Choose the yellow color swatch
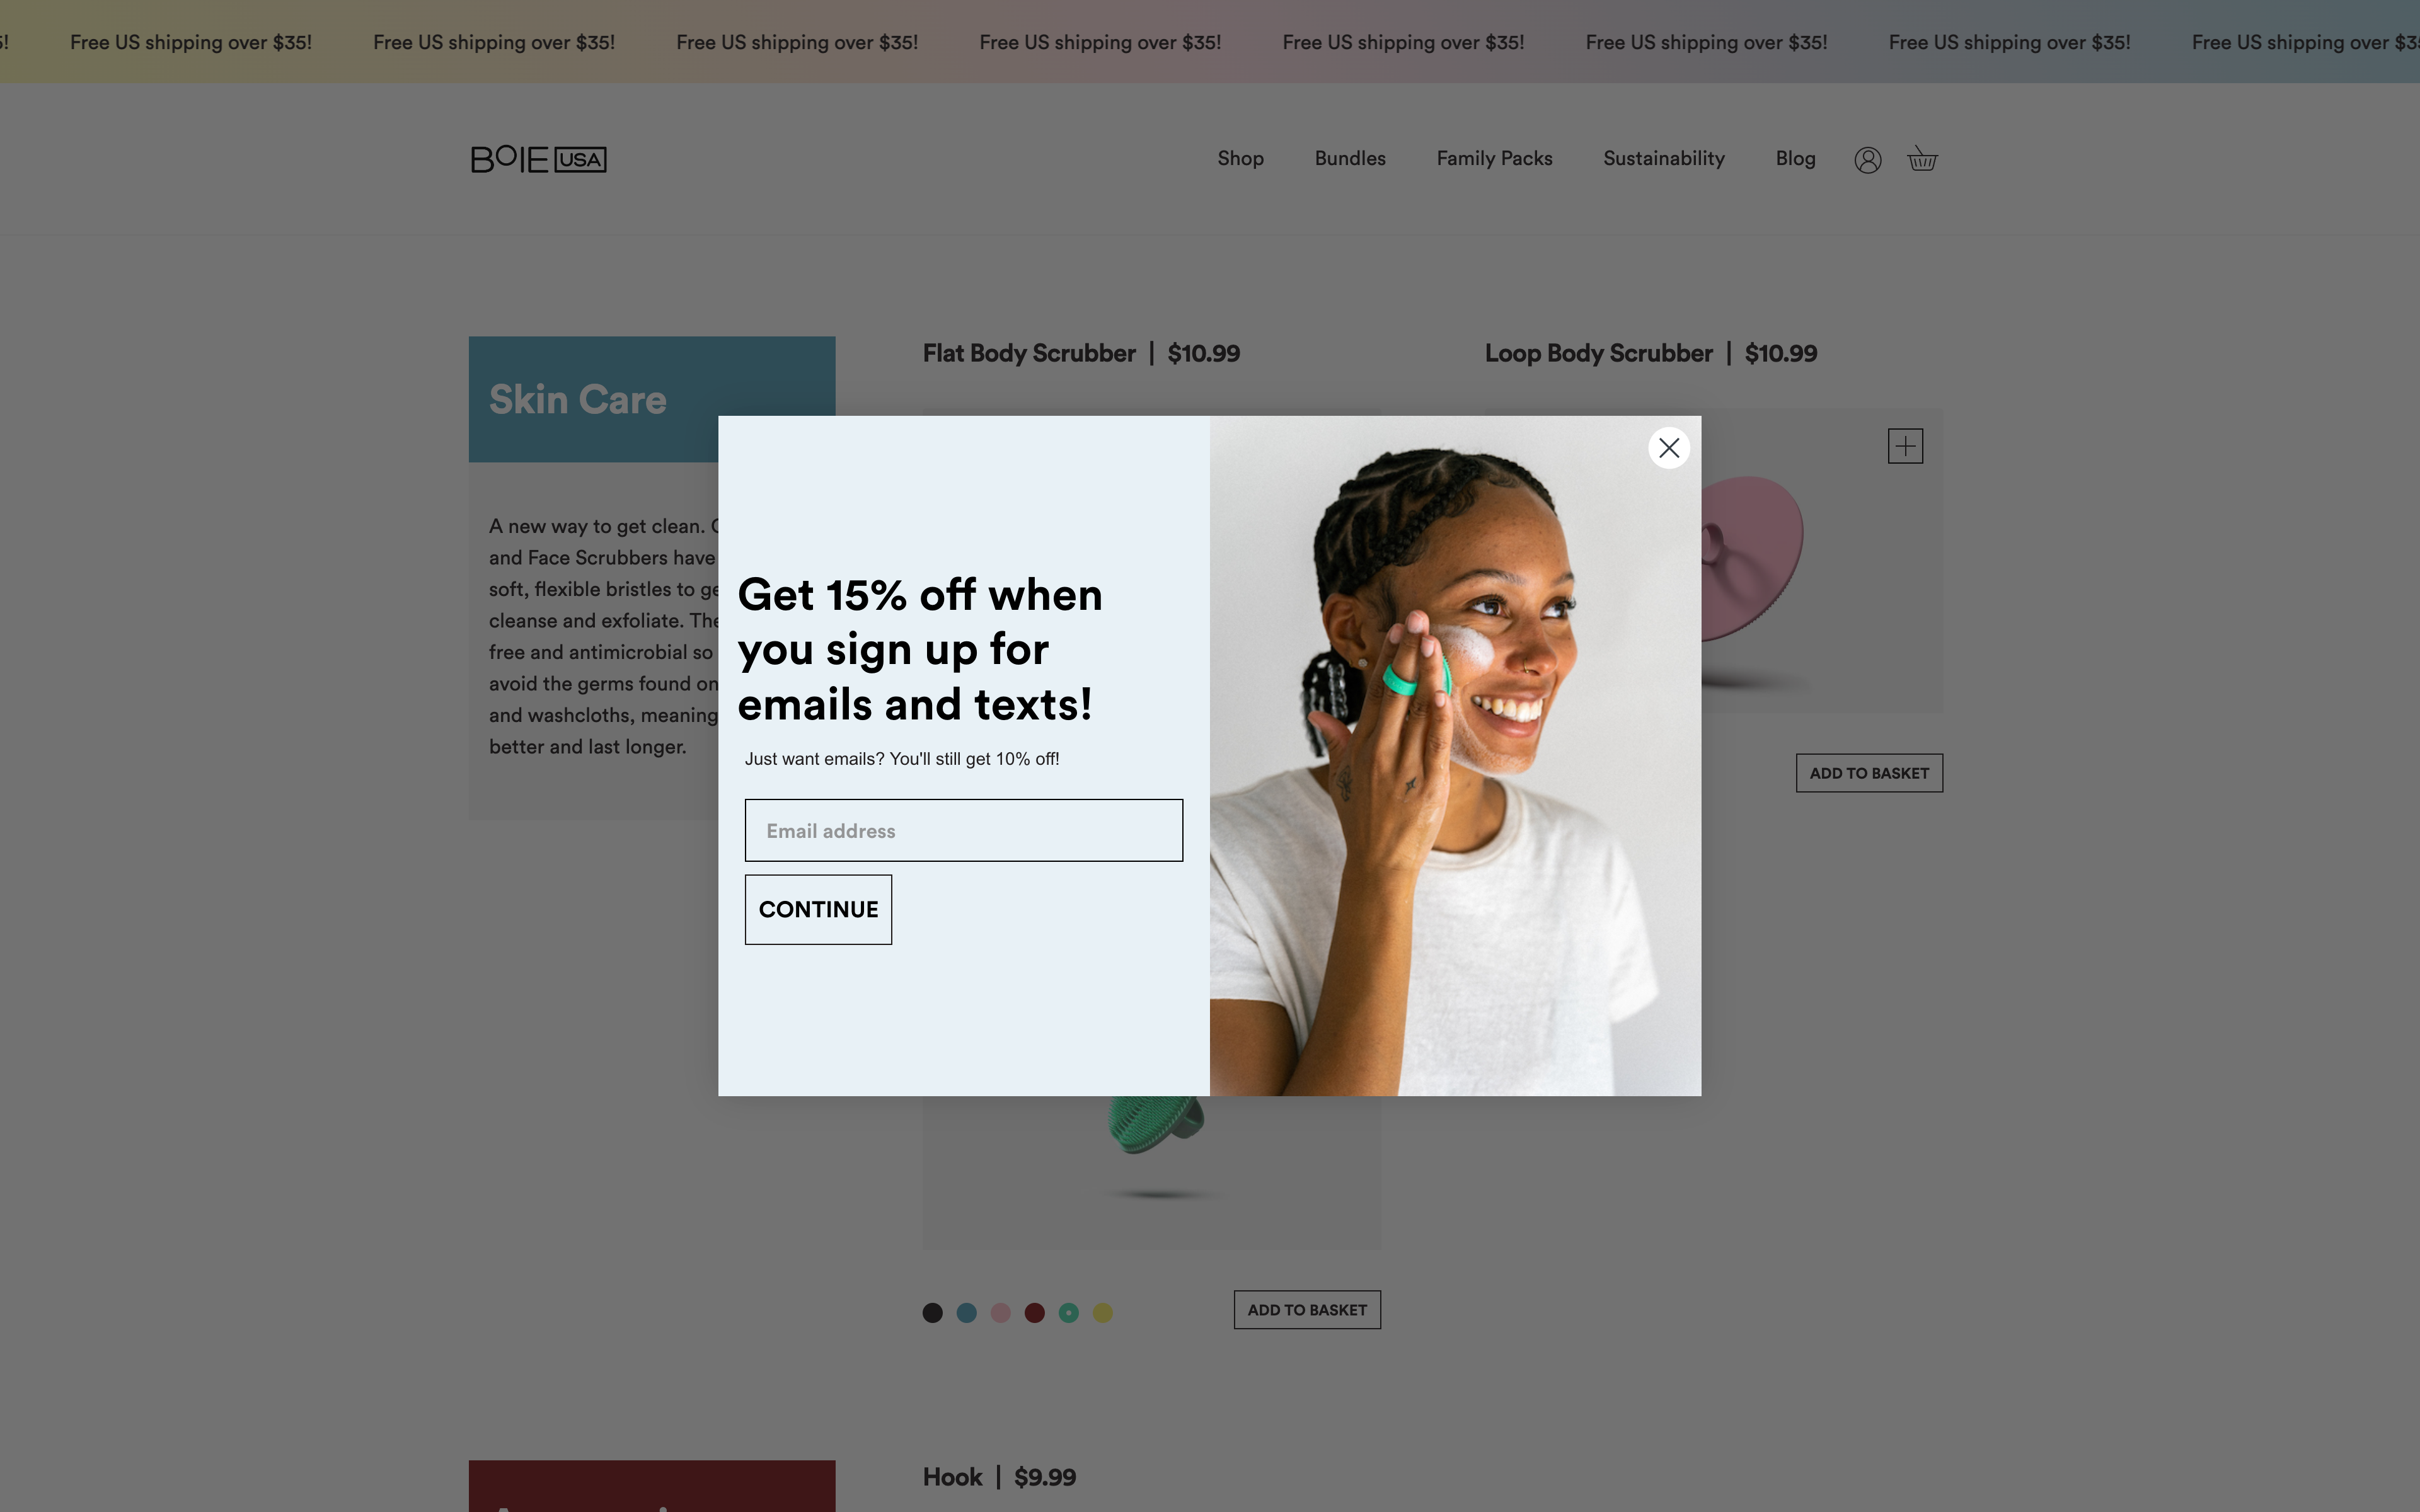The width and height of the screenshot is (2420, 1512). (1102, 1313)
